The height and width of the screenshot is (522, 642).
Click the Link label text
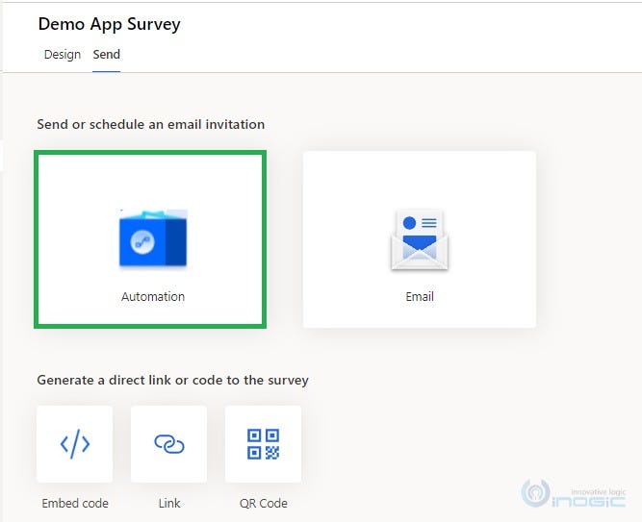coord(169,503)
